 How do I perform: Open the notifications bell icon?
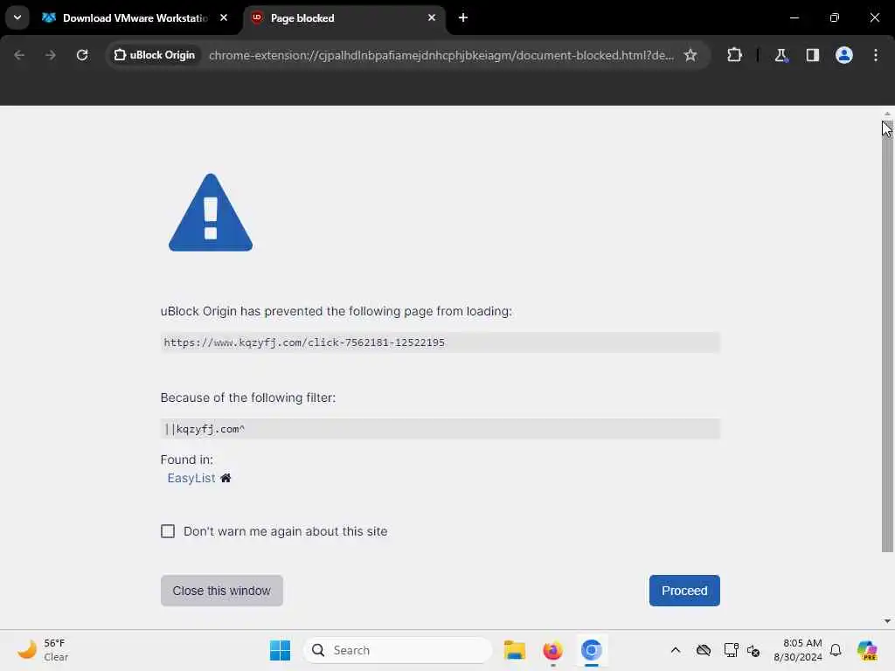pyautogui.click(x=836, y=650)
